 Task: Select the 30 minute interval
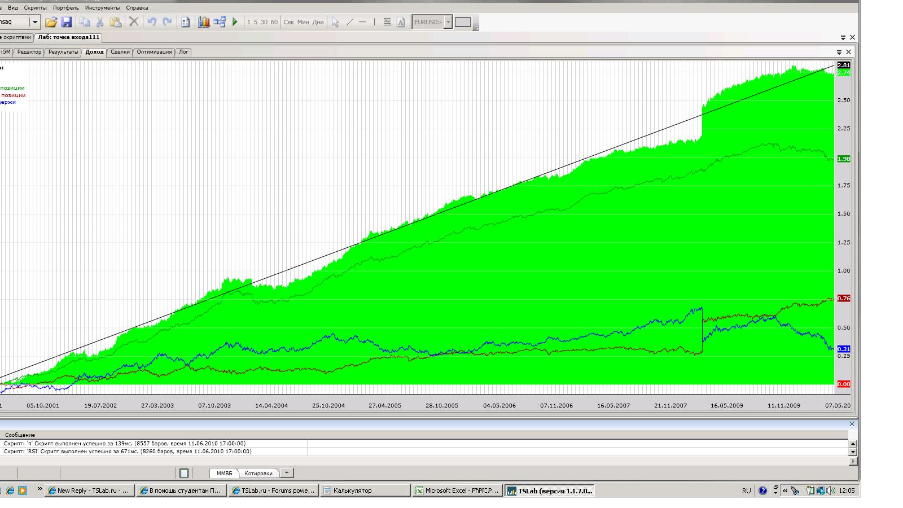coord(264,22)
